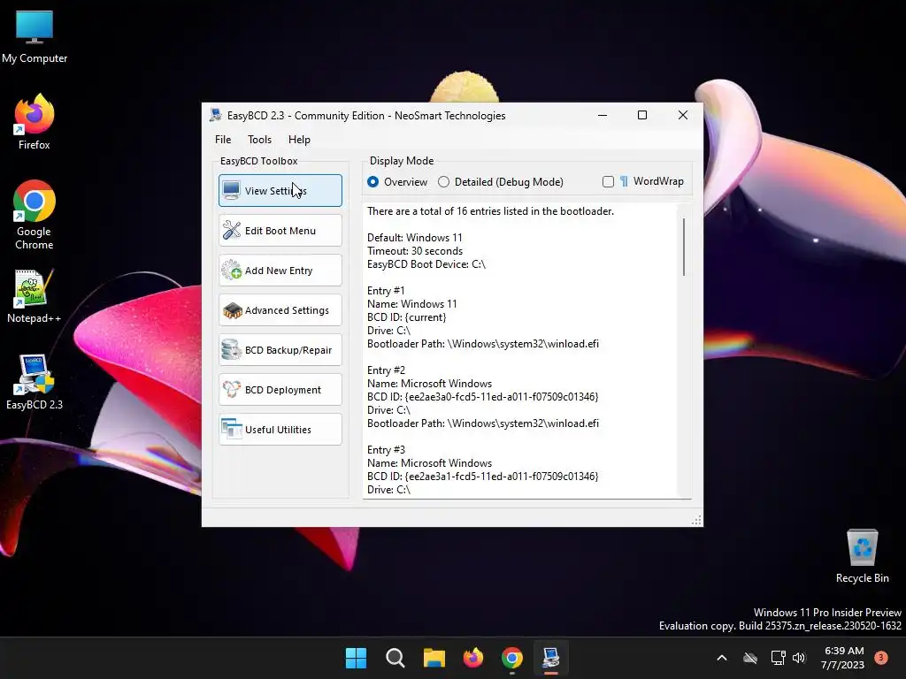Open the Help menu

coord(299,139)
